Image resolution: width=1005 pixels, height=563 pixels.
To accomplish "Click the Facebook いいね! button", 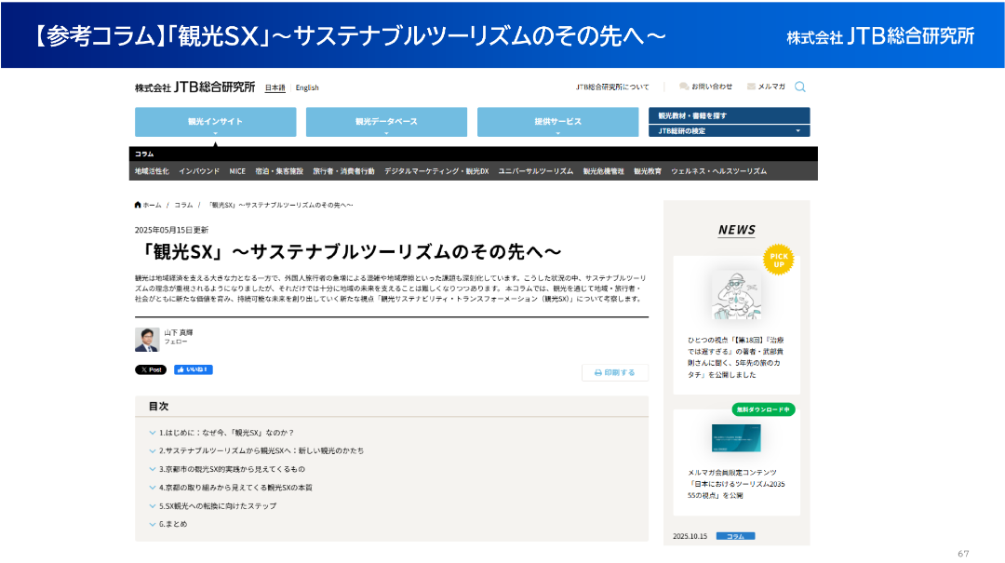I will [x=194, y=369].
